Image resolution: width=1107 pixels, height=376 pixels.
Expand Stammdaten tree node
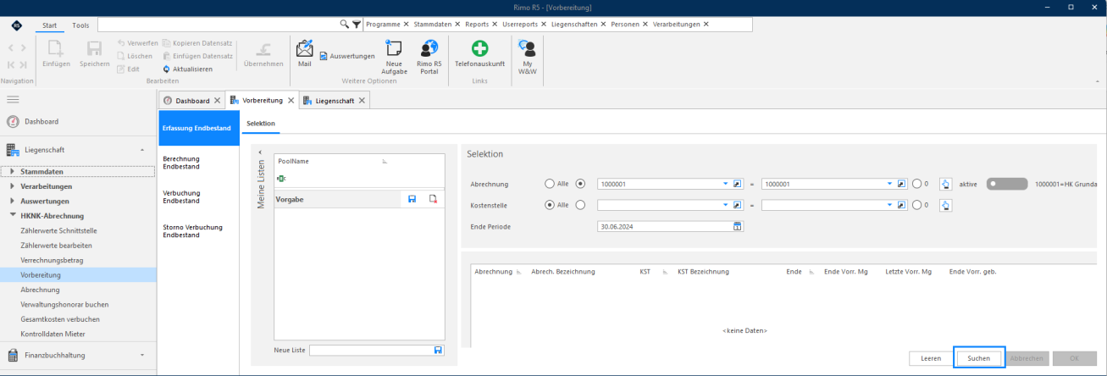pos(13,171)
